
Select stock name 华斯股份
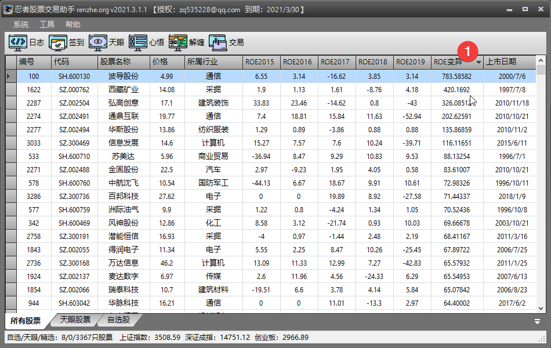124,130
